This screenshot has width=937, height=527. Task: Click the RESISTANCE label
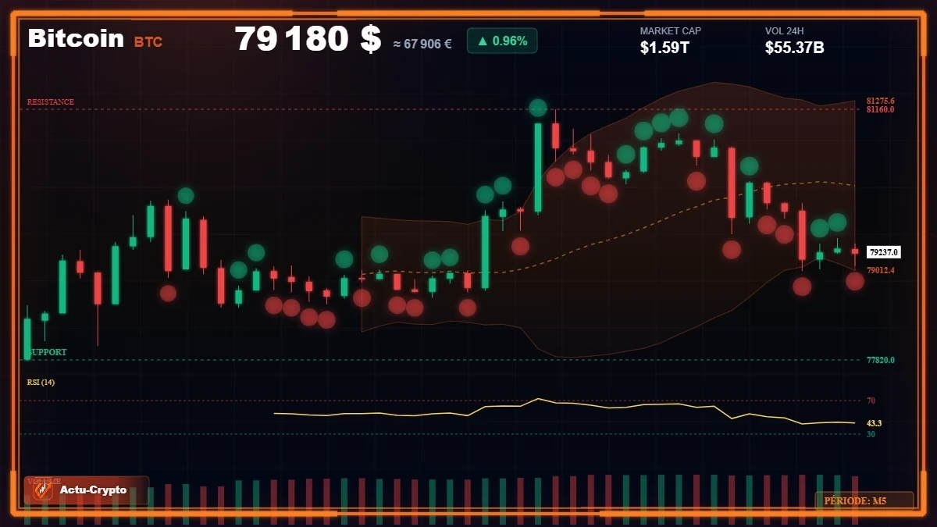pyautogui.click(x=51, y=102)
